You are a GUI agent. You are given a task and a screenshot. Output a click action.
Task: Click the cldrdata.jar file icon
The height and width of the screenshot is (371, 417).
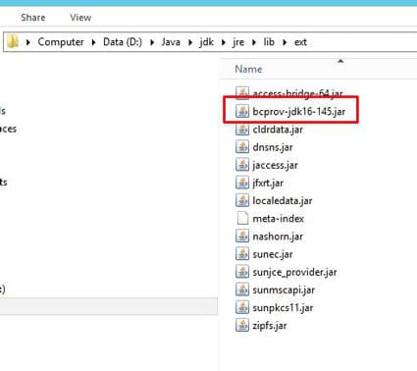coord(242,130)
